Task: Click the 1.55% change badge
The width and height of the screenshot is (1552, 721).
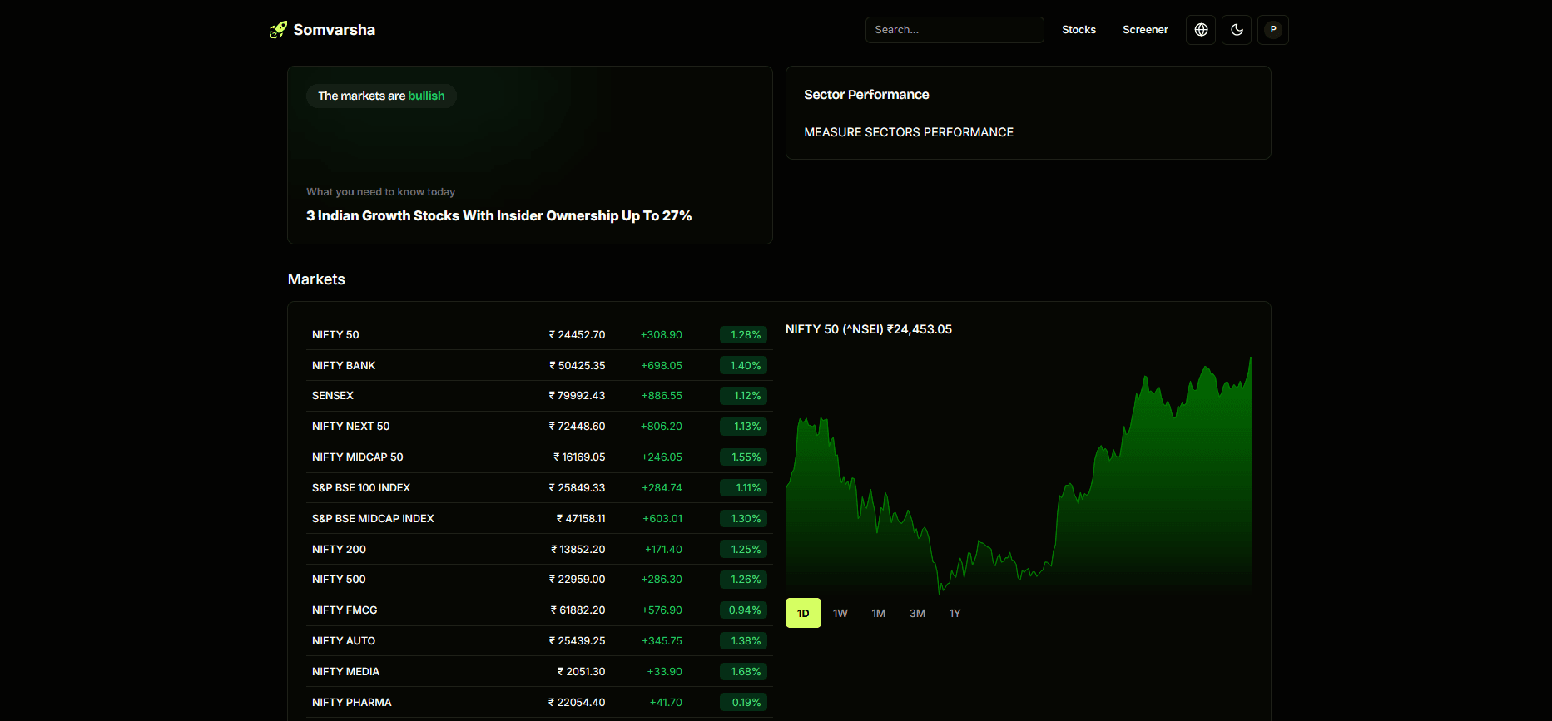Action: point(743,457)
